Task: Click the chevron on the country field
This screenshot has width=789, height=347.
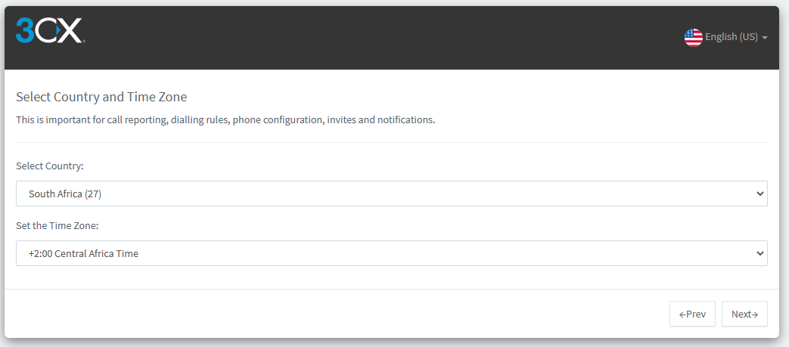Action: pyautogui.click(x=759, y=194)
